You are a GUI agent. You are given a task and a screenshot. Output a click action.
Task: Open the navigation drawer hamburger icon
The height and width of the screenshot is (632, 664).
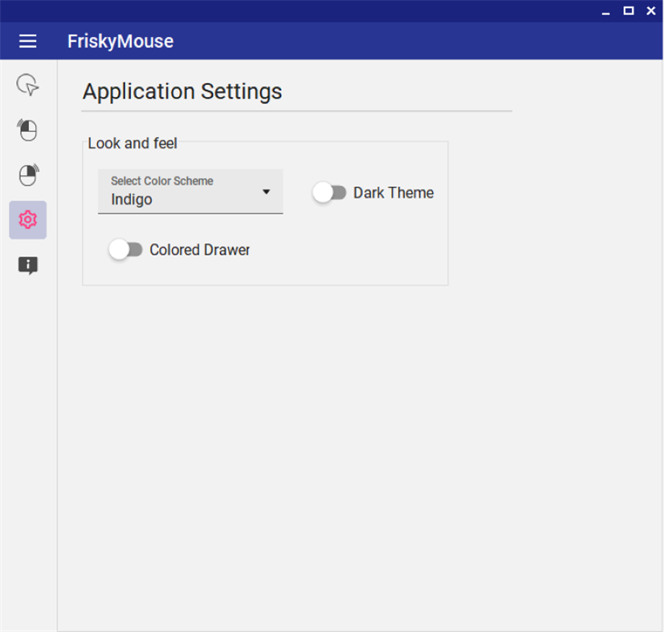[x=27, y=41]
